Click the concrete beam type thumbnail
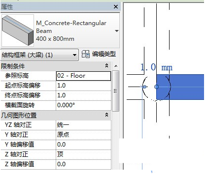This screenshot has width=207, height=180. (x=18, y=30)
